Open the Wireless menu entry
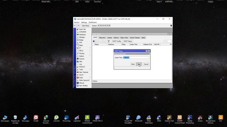Viewport: 227px width, 127px height. [x=82, y=37]
